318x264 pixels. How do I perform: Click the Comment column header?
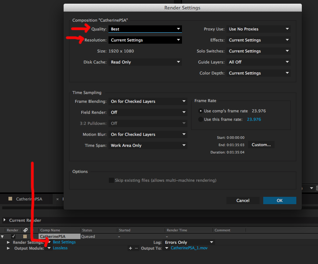(x=222, y=230)
